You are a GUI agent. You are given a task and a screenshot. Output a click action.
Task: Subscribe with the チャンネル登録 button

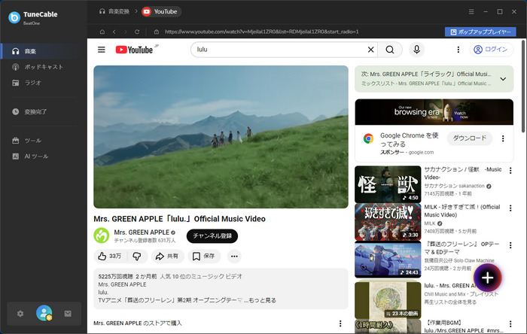click(212, 235)
